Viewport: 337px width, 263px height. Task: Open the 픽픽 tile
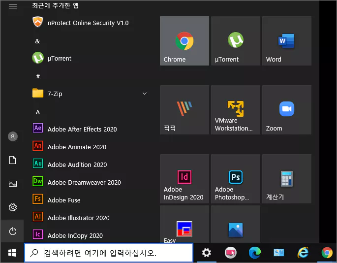click(184, 110)
